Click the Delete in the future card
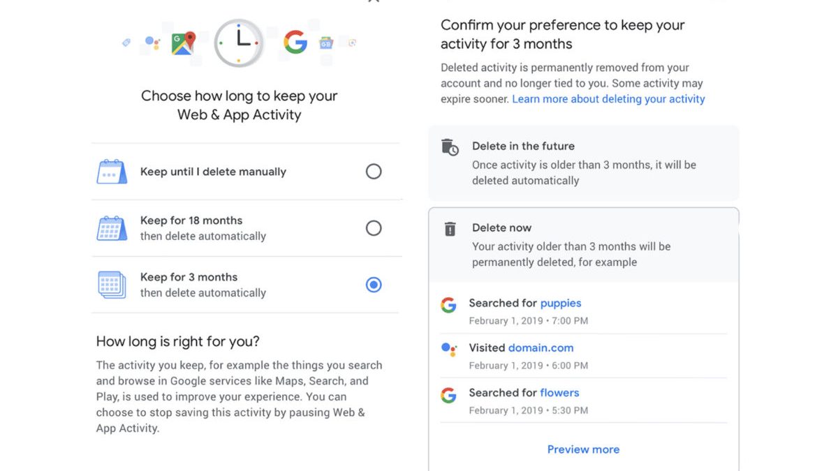 (x=583, y=163)
